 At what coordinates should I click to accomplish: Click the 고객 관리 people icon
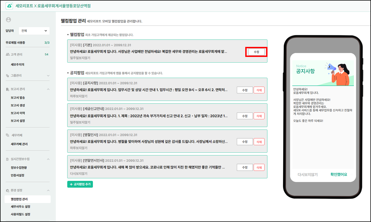pyautogui.click(x=8, y=54)
